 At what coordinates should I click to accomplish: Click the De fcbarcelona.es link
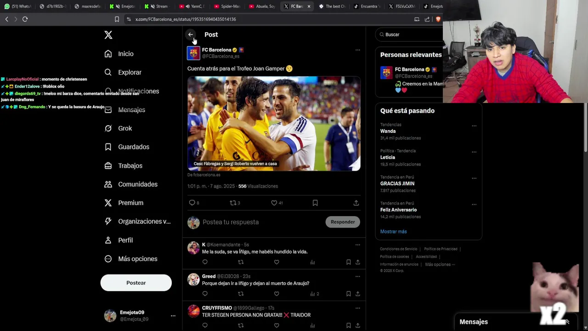(204, 175)
